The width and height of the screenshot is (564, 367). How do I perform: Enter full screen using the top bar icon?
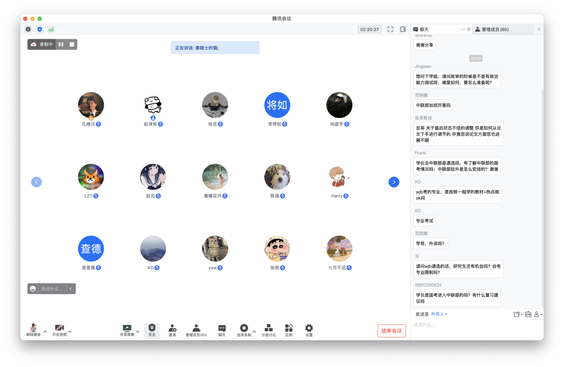(390, 30)
